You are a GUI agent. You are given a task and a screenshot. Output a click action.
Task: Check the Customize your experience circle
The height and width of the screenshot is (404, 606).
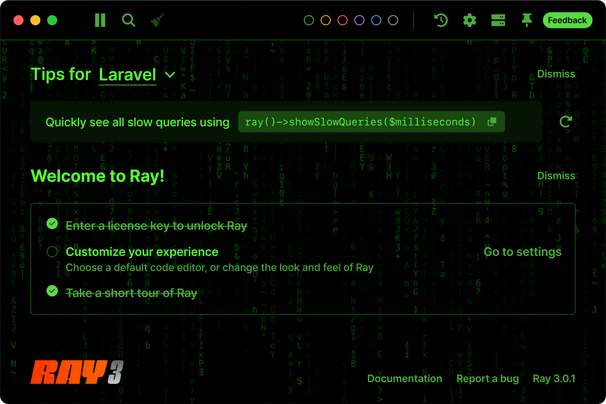(x=52, y=252)
